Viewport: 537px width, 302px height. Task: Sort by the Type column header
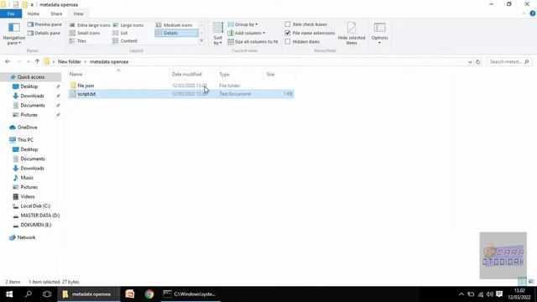(224, 74)
